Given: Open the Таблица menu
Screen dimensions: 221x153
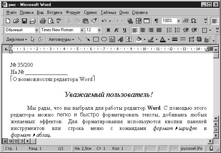Looking at the screenshot, I should click(x=109, y=12).
